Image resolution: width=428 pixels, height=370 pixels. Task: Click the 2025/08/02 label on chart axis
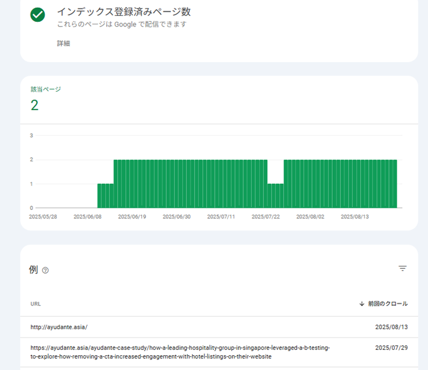coord(310,217)
